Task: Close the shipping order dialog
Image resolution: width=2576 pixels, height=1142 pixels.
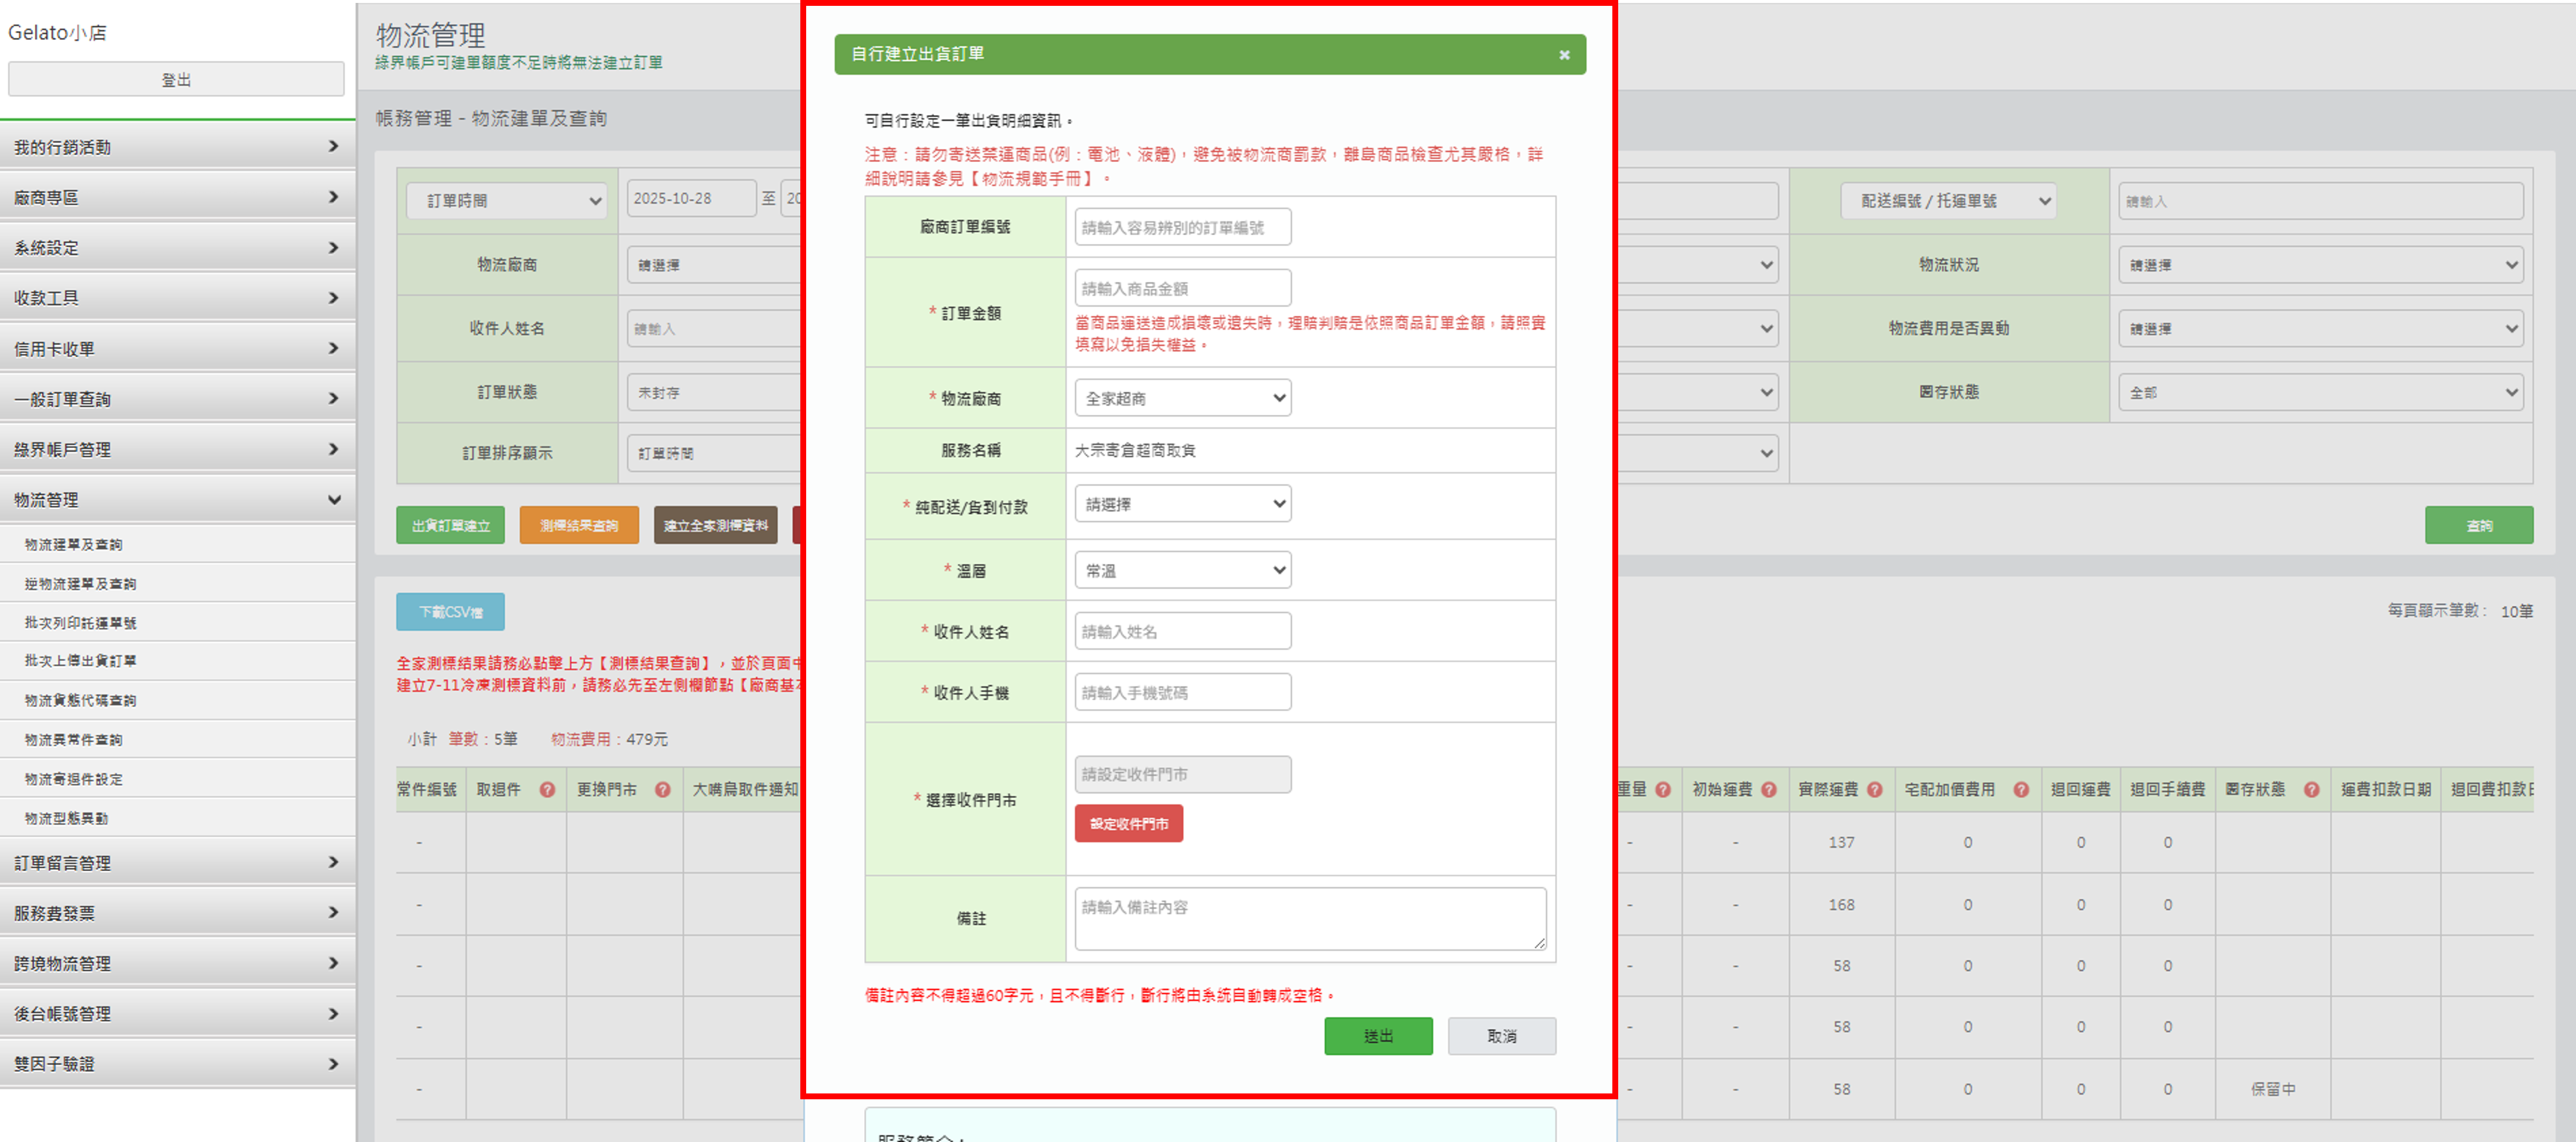Action: pyautogui.click(x=1564, y=55)
